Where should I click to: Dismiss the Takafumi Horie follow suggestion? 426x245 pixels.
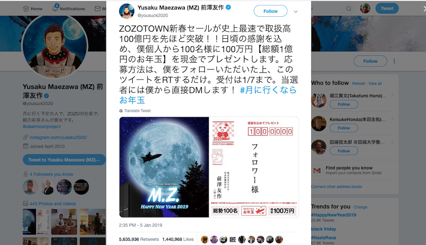pos(392,96)
